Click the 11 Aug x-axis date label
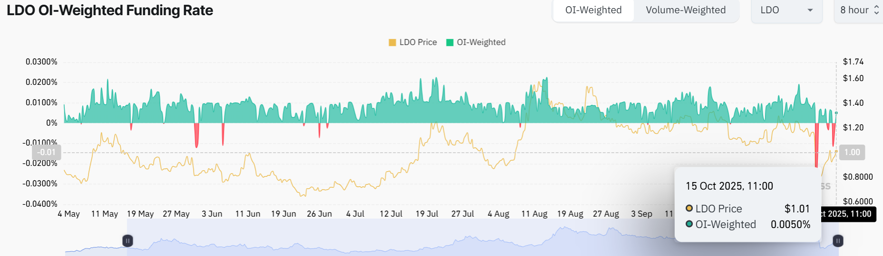The width and height of the screenshot is (883, 256). tap(534, 214)
